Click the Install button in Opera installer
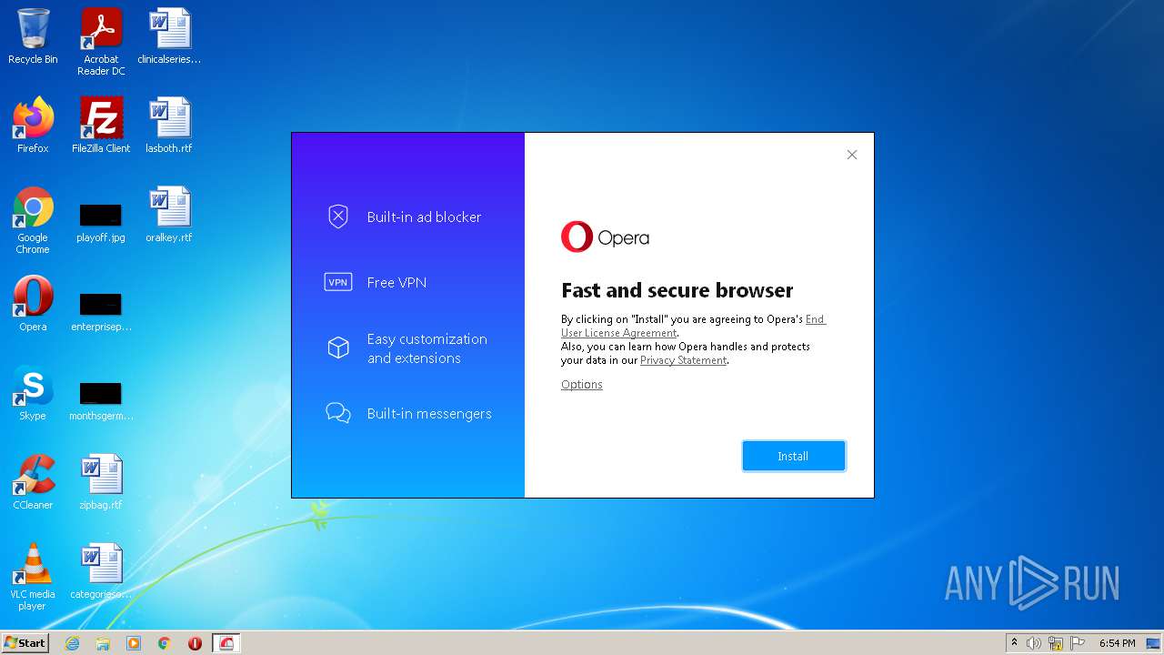This screenshot has height=655, width=1164. click(x=793, y=456)
